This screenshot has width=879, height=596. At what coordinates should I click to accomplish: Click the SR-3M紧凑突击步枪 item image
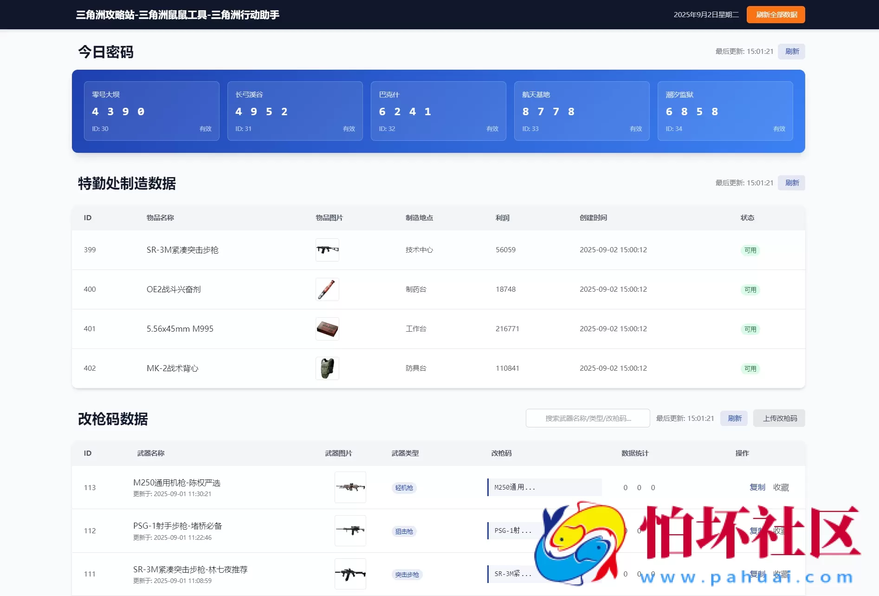tap(327, 250)
